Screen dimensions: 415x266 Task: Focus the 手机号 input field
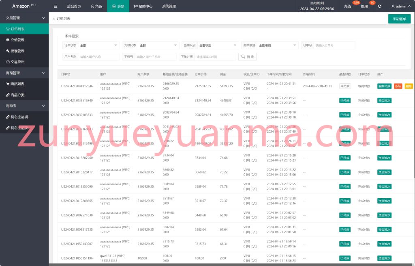(155, 57)
